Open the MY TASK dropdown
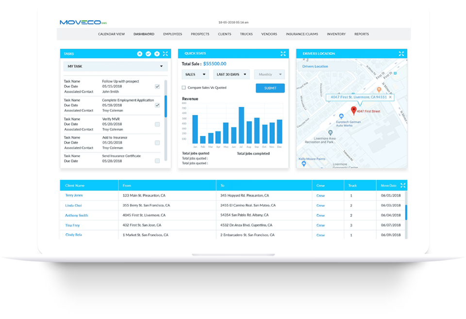 (x=115, y=65)
